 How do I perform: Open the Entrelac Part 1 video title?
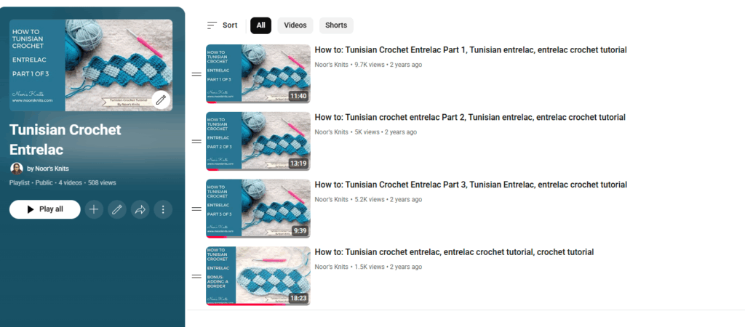click(x=470, y=50)
